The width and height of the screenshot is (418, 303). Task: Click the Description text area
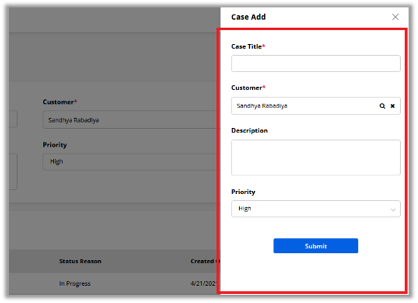coord(315,157)
